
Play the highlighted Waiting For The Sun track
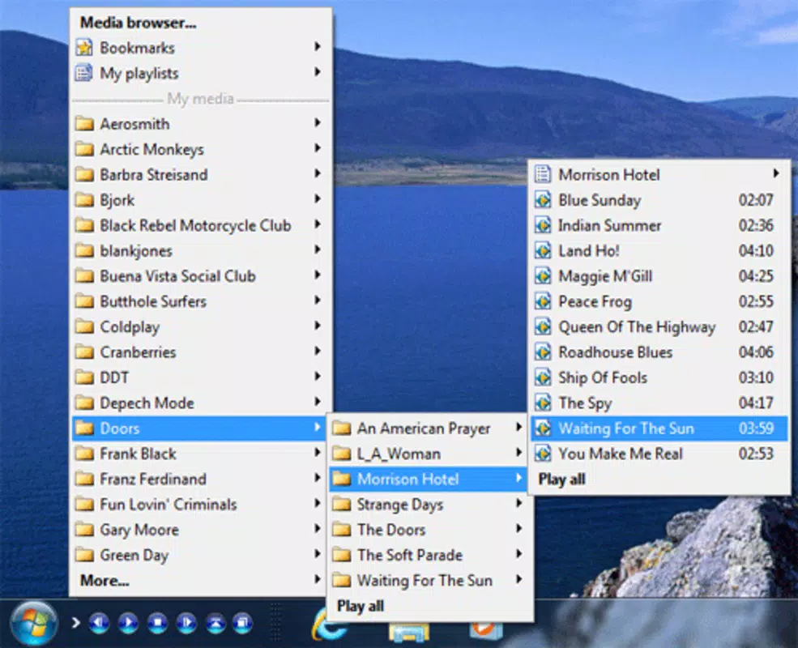click(659, 428)
